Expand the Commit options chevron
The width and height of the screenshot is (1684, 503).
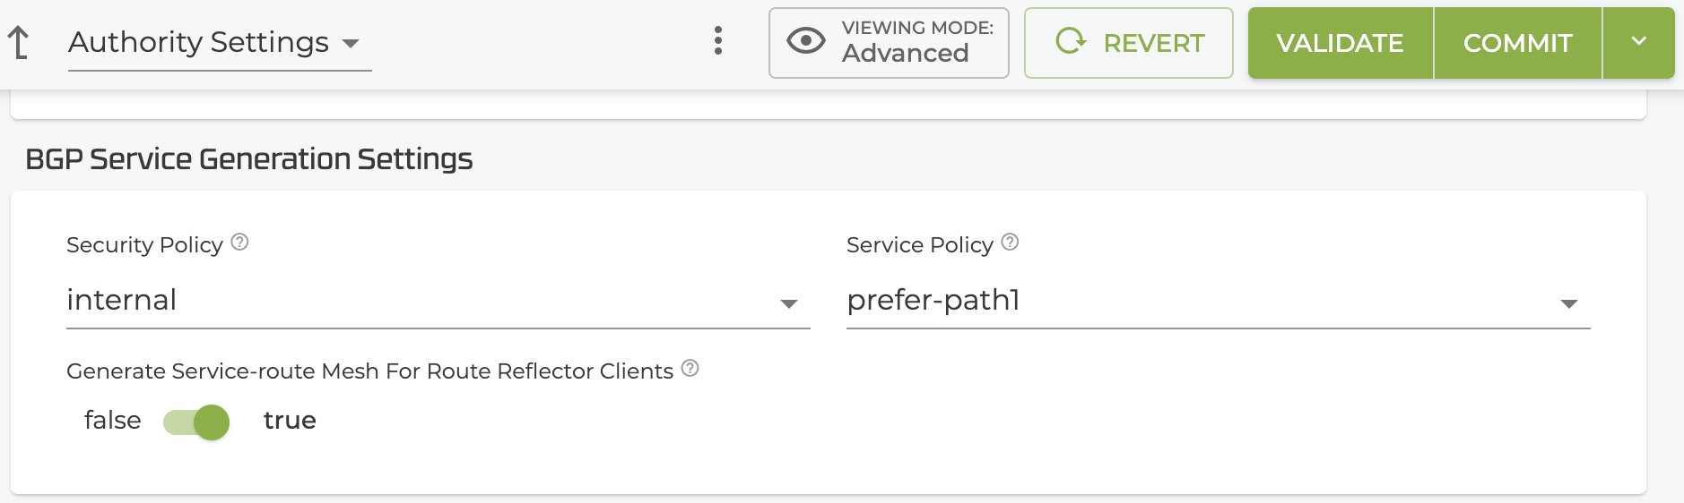(1638, 42)
